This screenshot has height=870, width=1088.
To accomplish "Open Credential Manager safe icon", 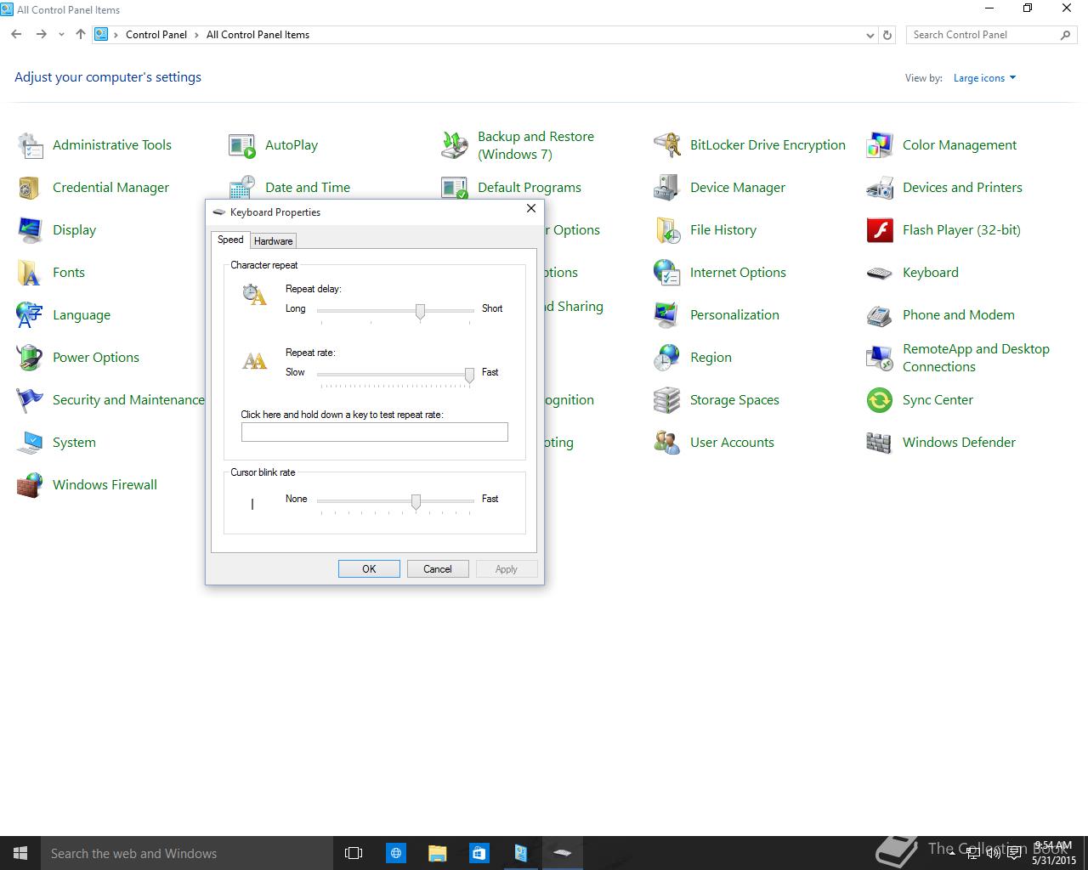I will click(x=30, y=188).
